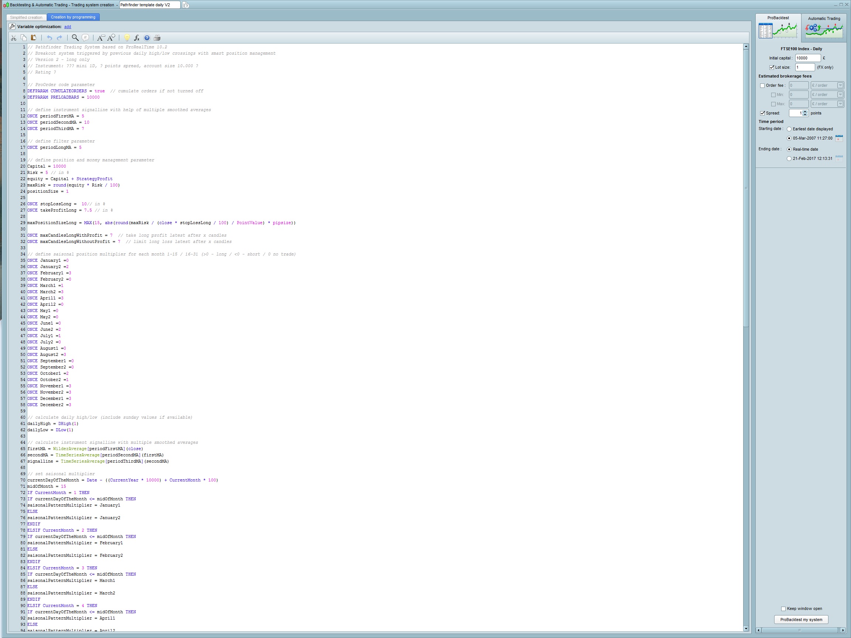Expand the Min fee unit dropdown
This screenshot has width=851, height=638.
[840, 95]
